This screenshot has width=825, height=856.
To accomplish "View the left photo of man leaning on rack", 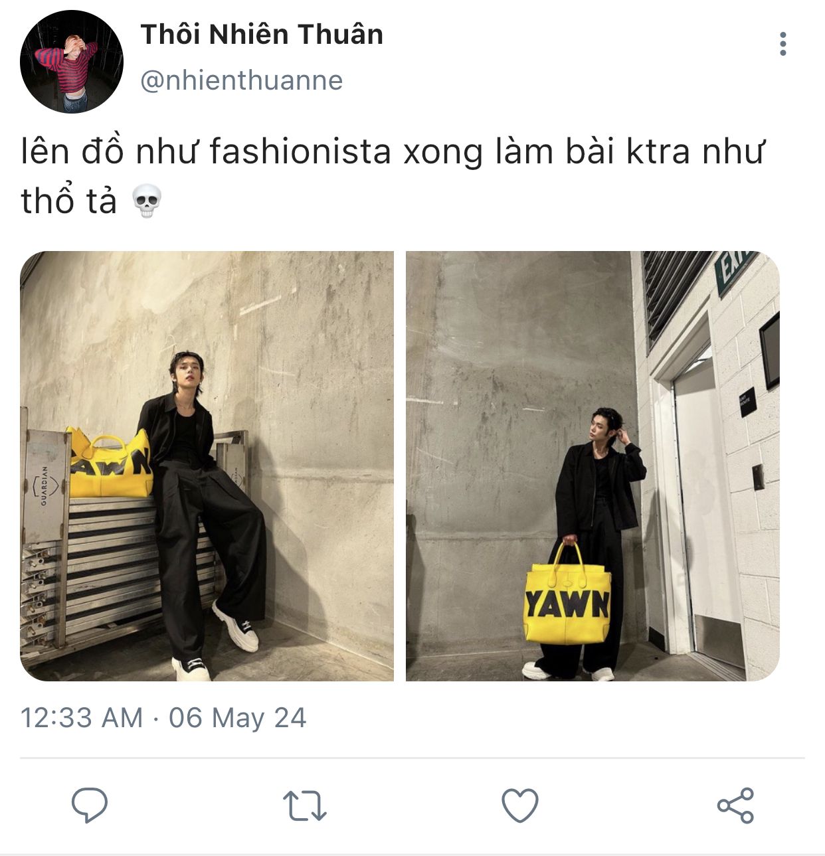I will [x=207, y=466].
